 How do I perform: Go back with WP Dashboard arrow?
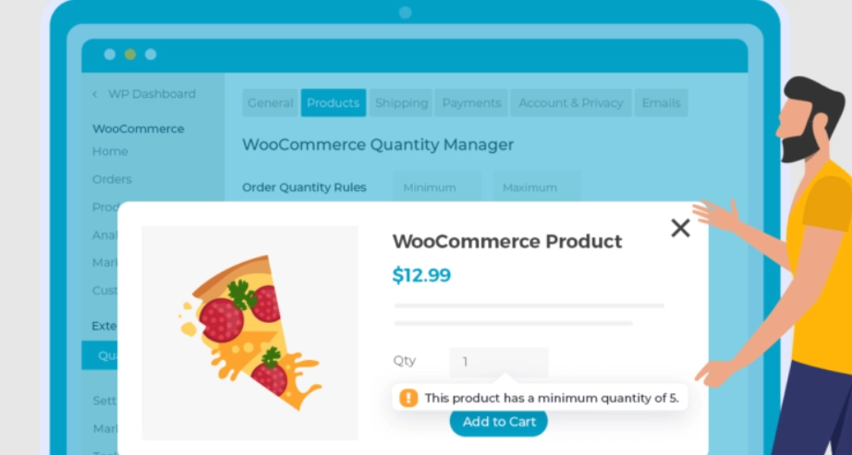[94, 94]
